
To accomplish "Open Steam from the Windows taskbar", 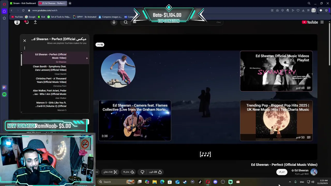I will coord(185,182).
